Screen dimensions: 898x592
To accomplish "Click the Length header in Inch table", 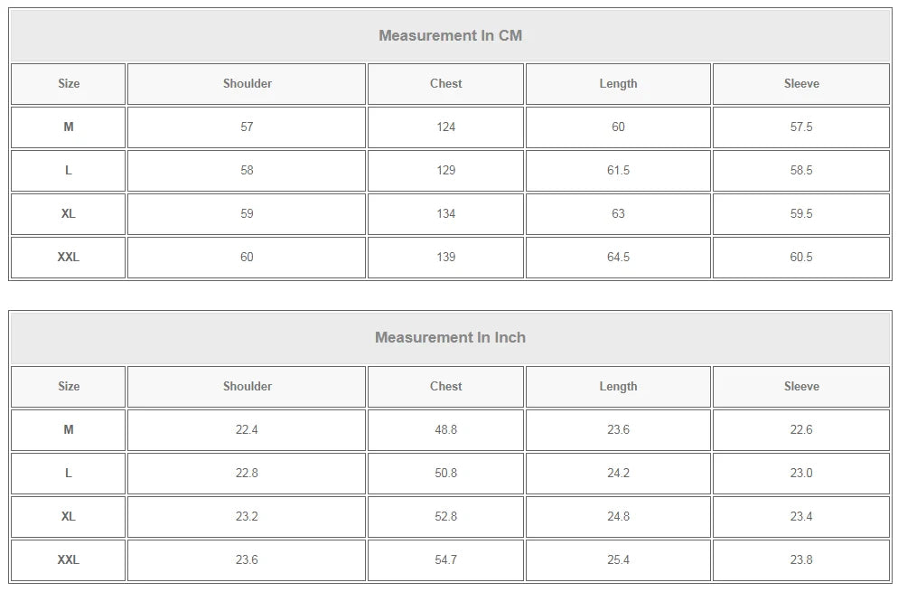I will click(x=618, y=387).
